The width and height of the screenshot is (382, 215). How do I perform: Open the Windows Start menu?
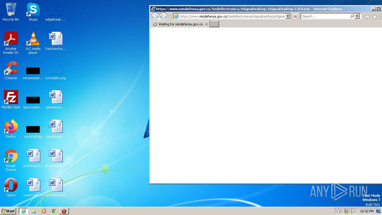(x=8, y=211)
